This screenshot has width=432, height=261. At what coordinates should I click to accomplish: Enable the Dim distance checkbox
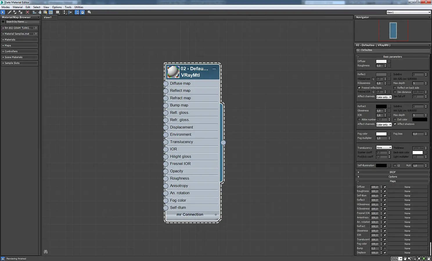(x=395, y=92)
